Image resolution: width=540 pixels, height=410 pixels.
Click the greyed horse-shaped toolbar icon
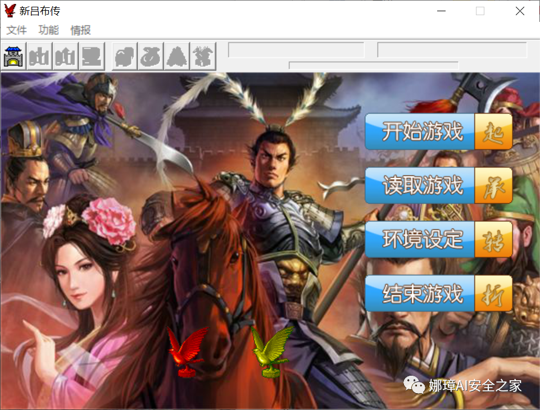tap(125, 57)
